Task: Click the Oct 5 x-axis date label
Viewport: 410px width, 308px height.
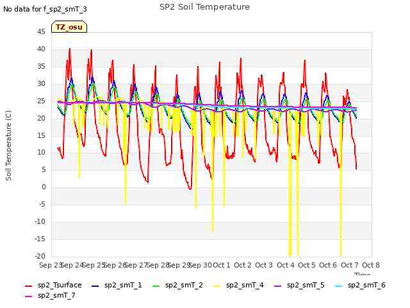Action: [307, 265]
